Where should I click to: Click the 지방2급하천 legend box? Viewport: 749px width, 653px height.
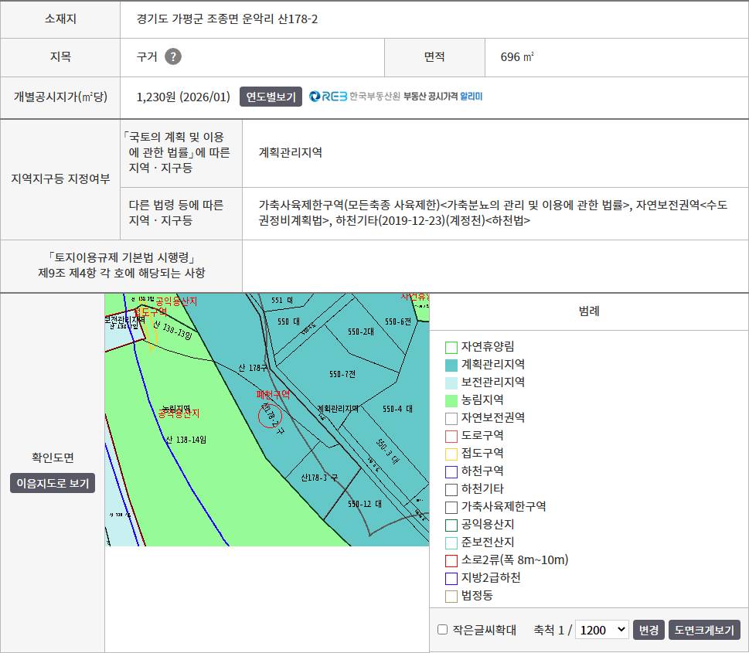[451, 579]
